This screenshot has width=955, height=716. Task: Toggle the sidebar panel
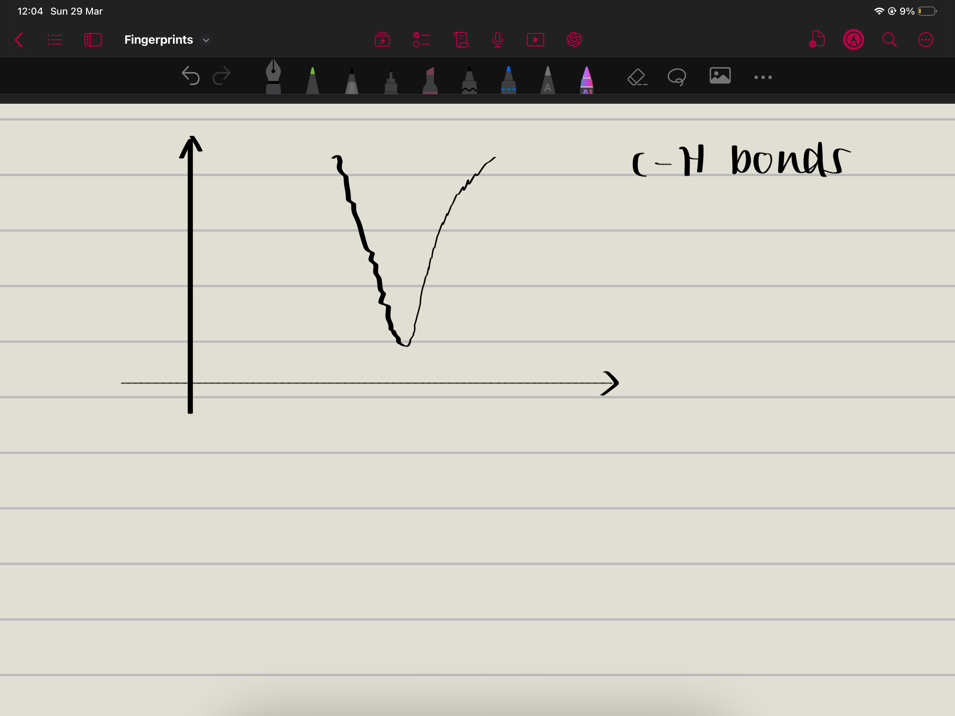coord(93,40)
